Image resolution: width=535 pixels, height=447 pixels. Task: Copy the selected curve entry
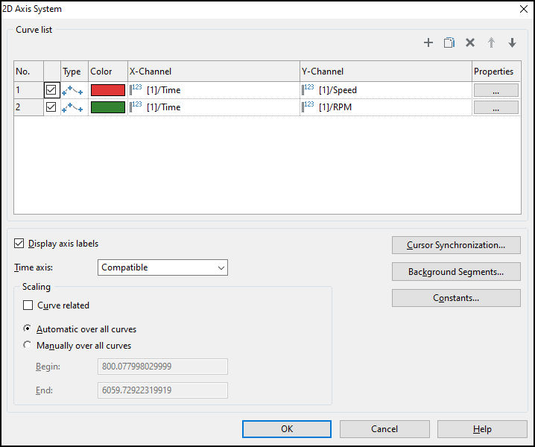click(449, 43)
